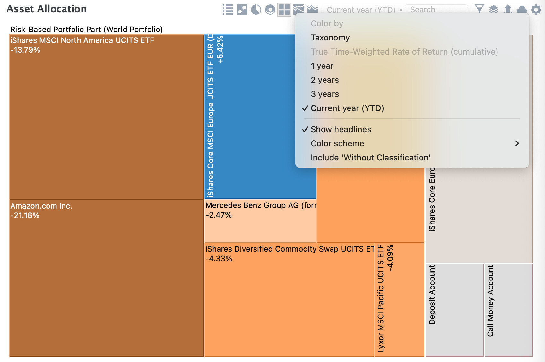Select Current year (YTD) checked option
This screenshot has height=362, width=545.
click(x=347, y=108)
